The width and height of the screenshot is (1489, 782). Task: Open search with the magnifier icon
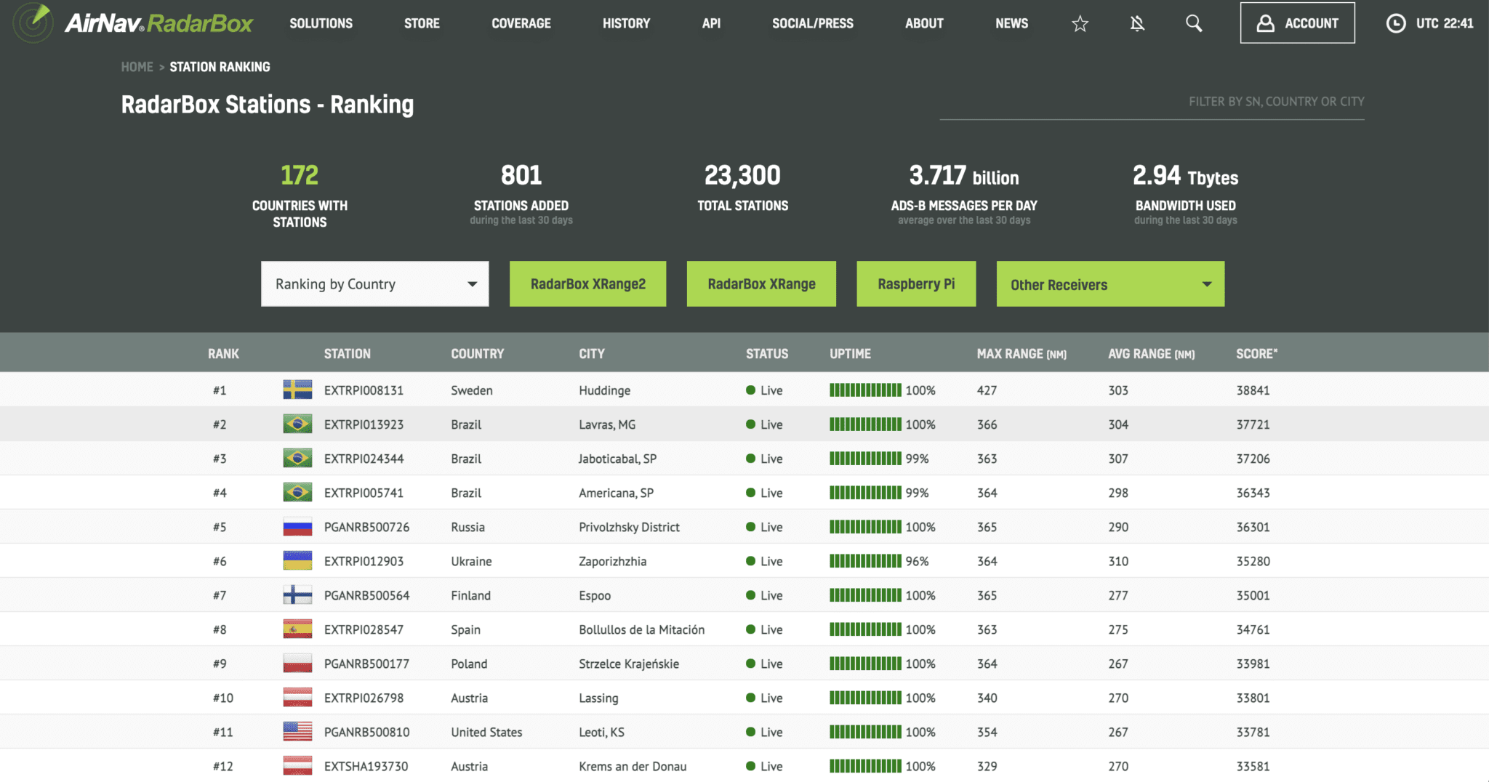(1194, 24)
